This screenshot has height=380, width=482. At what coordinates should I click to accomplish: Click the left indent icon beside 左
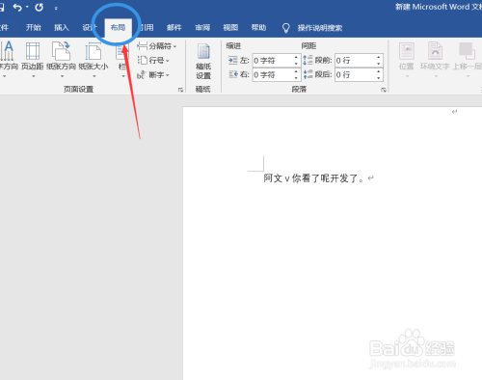233,61
